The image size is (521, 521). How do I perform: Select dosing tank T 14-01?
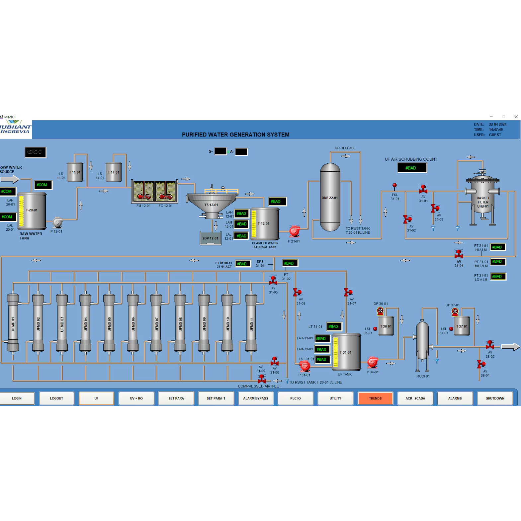[x=114, y=172]
